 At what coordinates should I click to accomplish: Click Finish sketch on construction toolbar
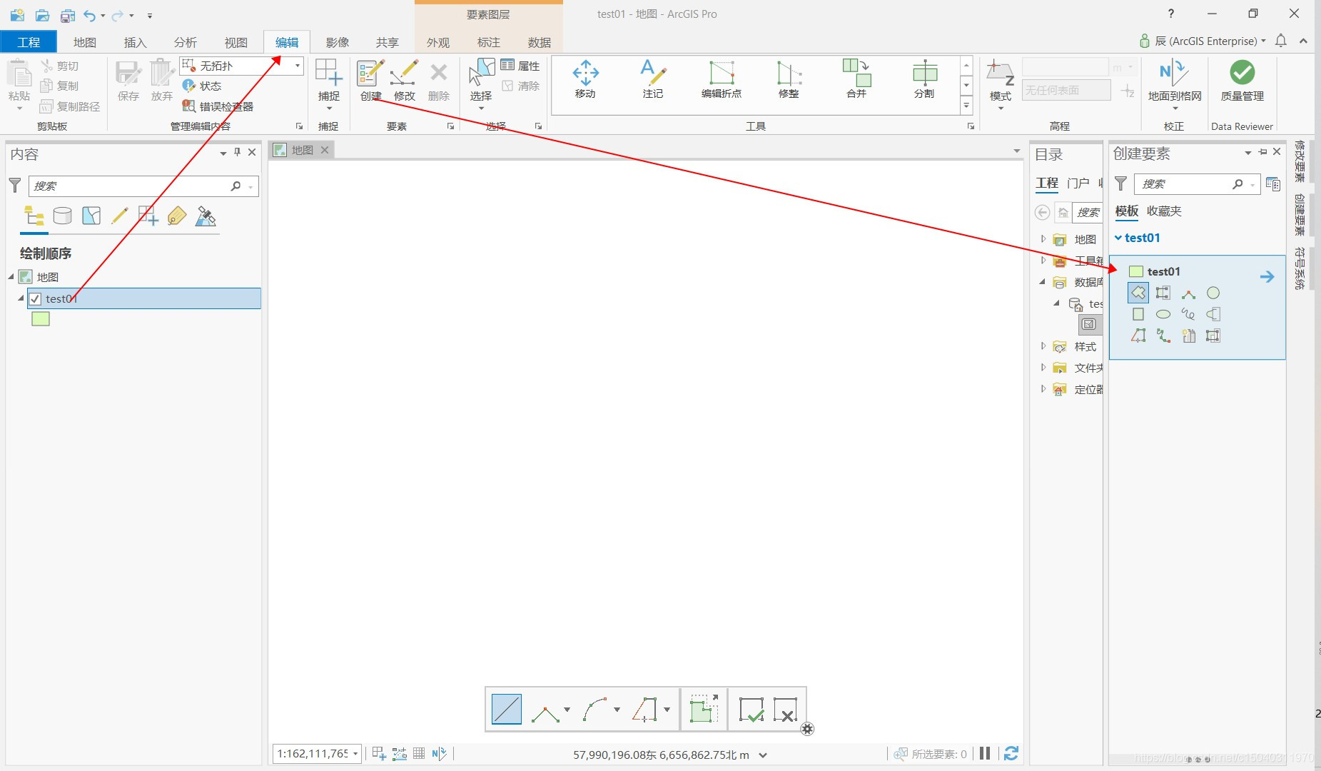coord(751,710)
